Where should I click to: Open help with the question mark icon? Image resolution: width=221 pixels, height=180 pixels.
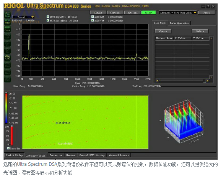click(x=208, y=7)
